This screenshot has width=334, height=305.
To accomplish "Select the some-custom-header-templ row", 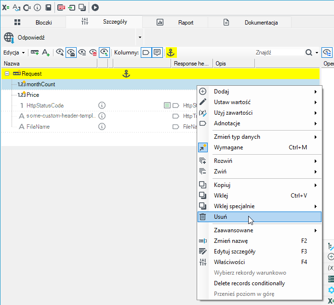I will pyautogui.click(x=99, y=116).
